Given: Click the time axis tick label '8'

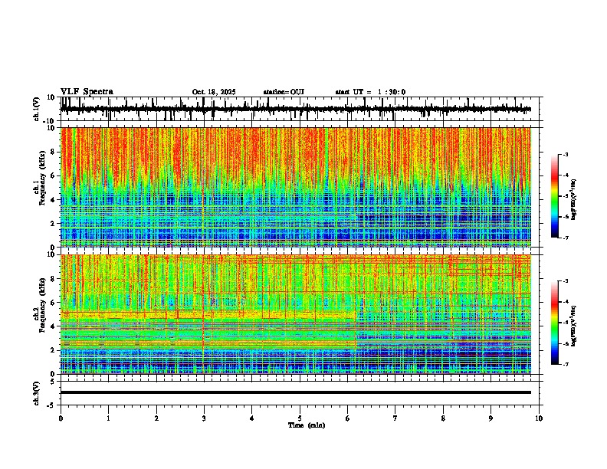Looking at the screenshot, I should [443, 418].
